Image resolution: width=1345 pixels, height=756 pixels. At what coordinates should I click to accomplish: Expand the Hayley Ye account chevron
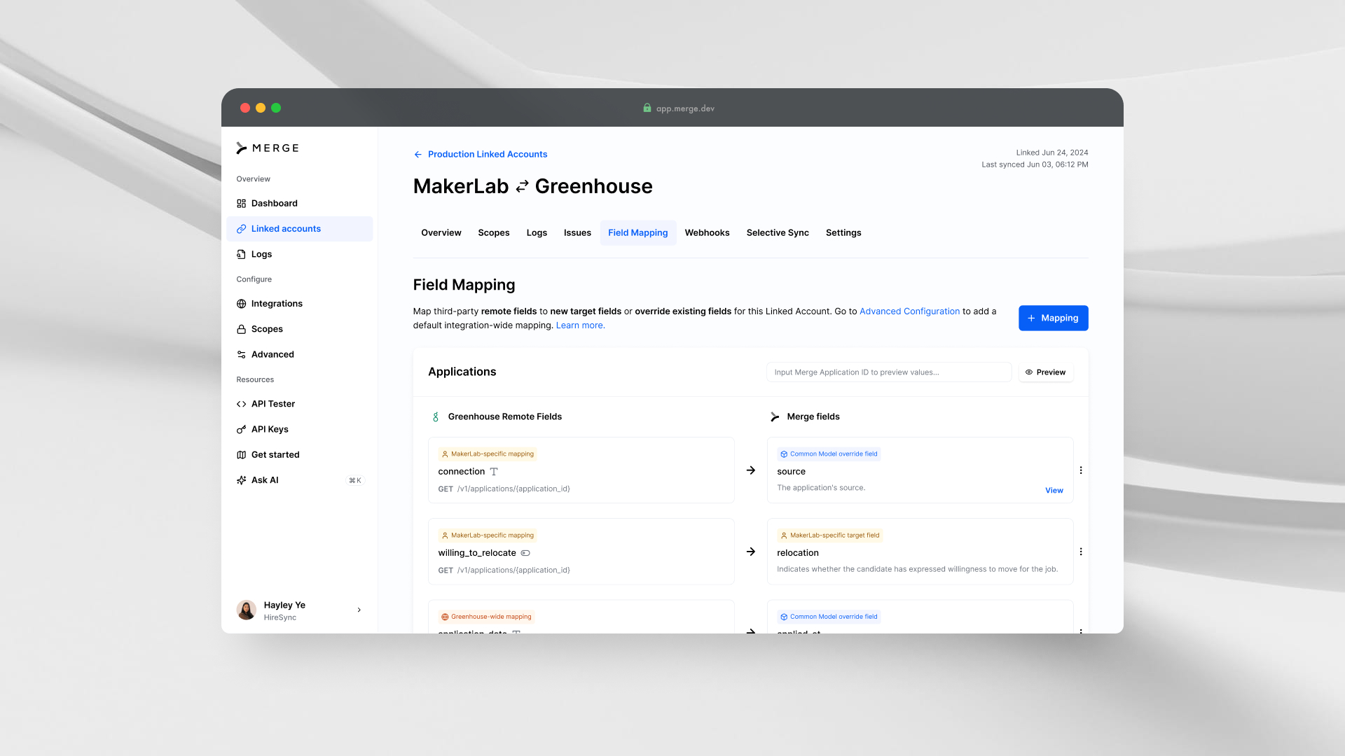(359, 610)
